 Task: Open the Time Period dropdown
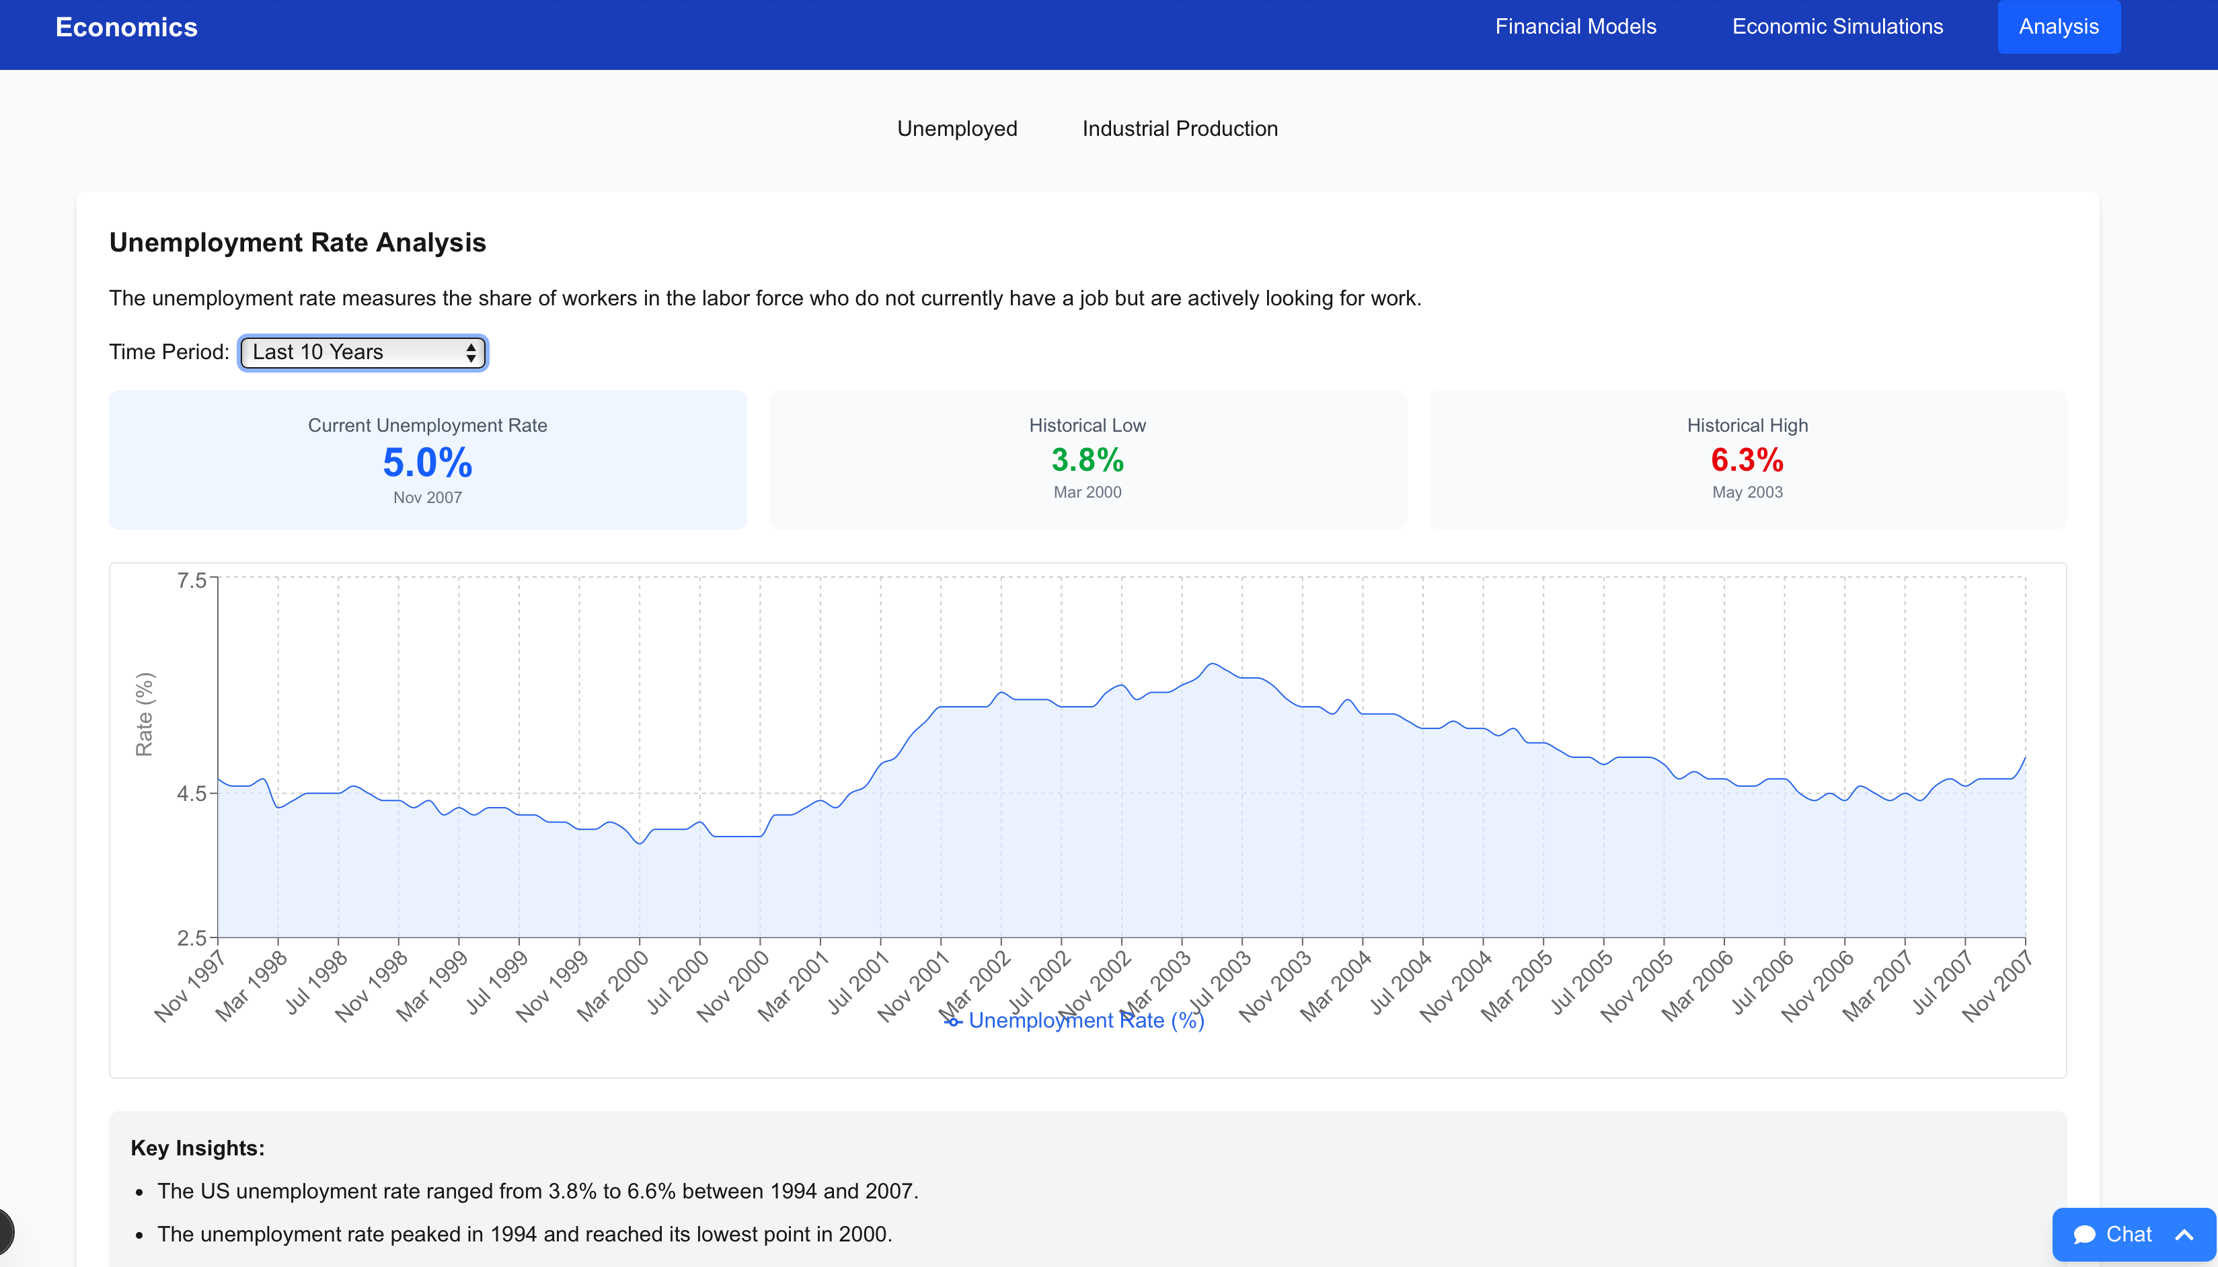coord(362,352)
